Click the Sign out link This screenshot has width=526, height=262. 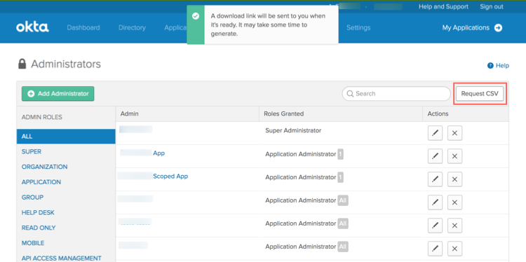pyautogui.click(x=492, y=7)
